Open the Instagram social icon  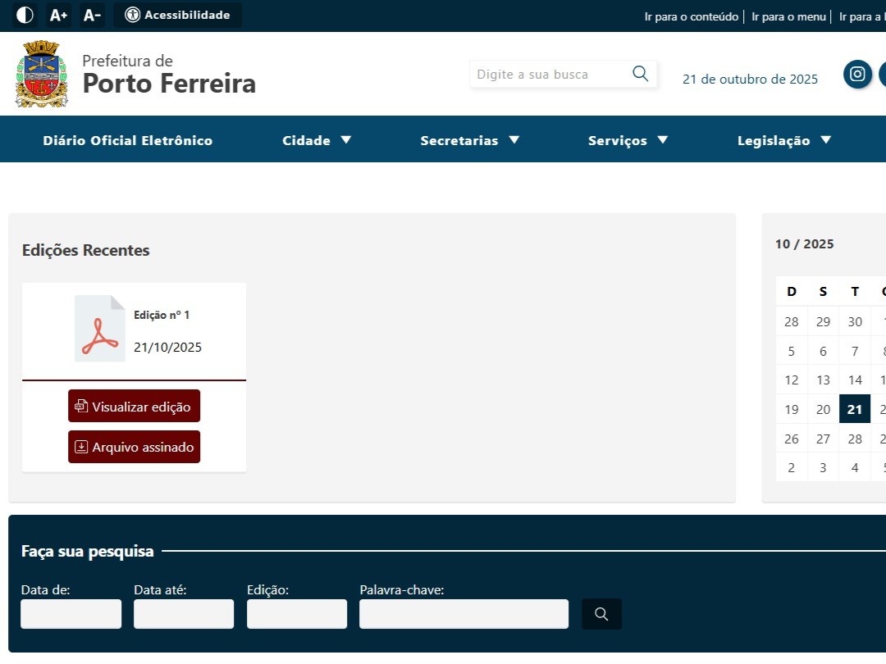point(857,74)
